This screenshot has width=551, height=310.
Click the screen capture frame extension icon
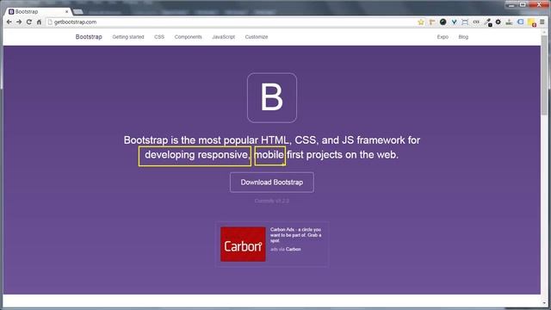(465, 22)
